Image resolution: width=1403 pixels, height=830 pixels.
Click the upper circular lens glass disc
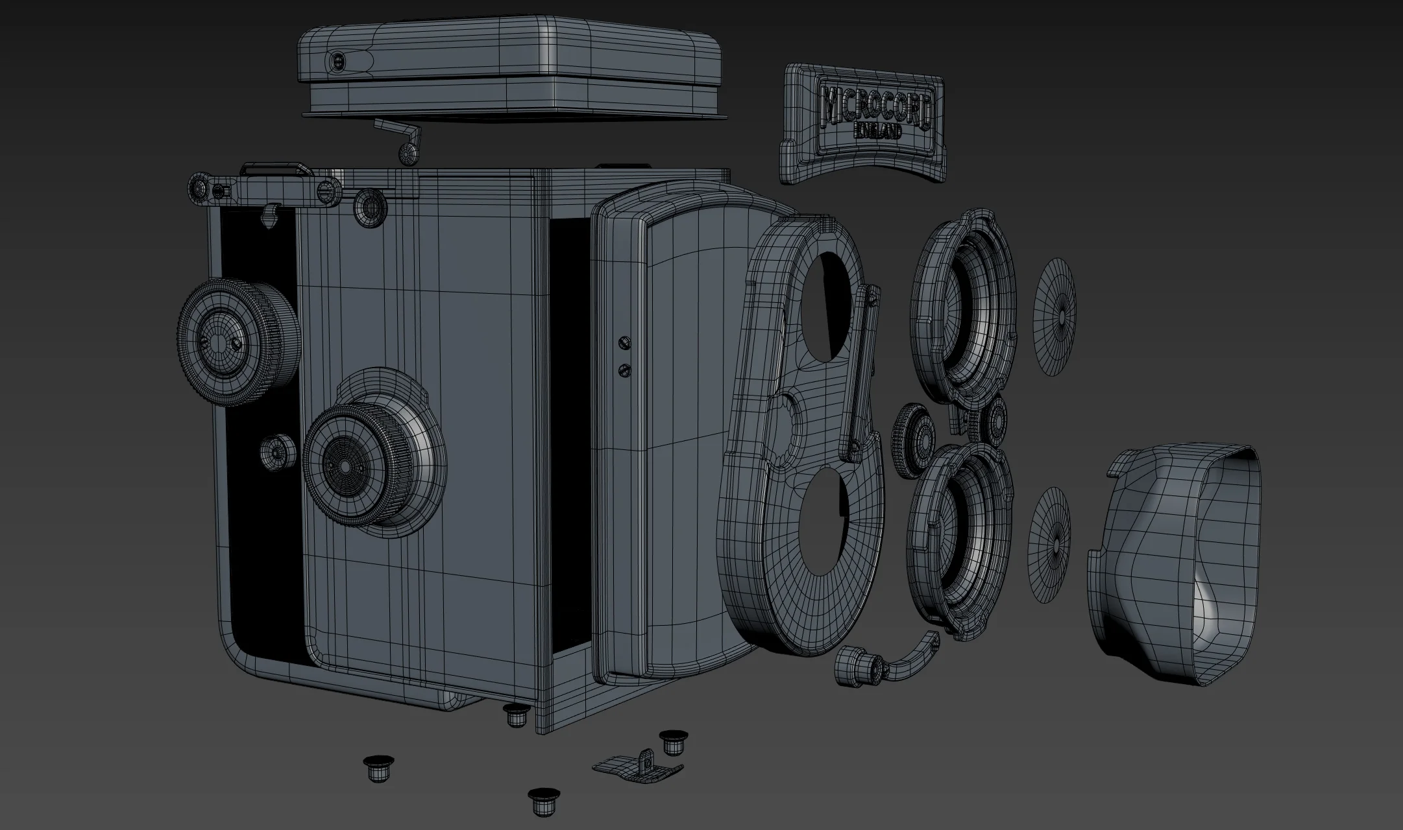[x=1055, y=316]
